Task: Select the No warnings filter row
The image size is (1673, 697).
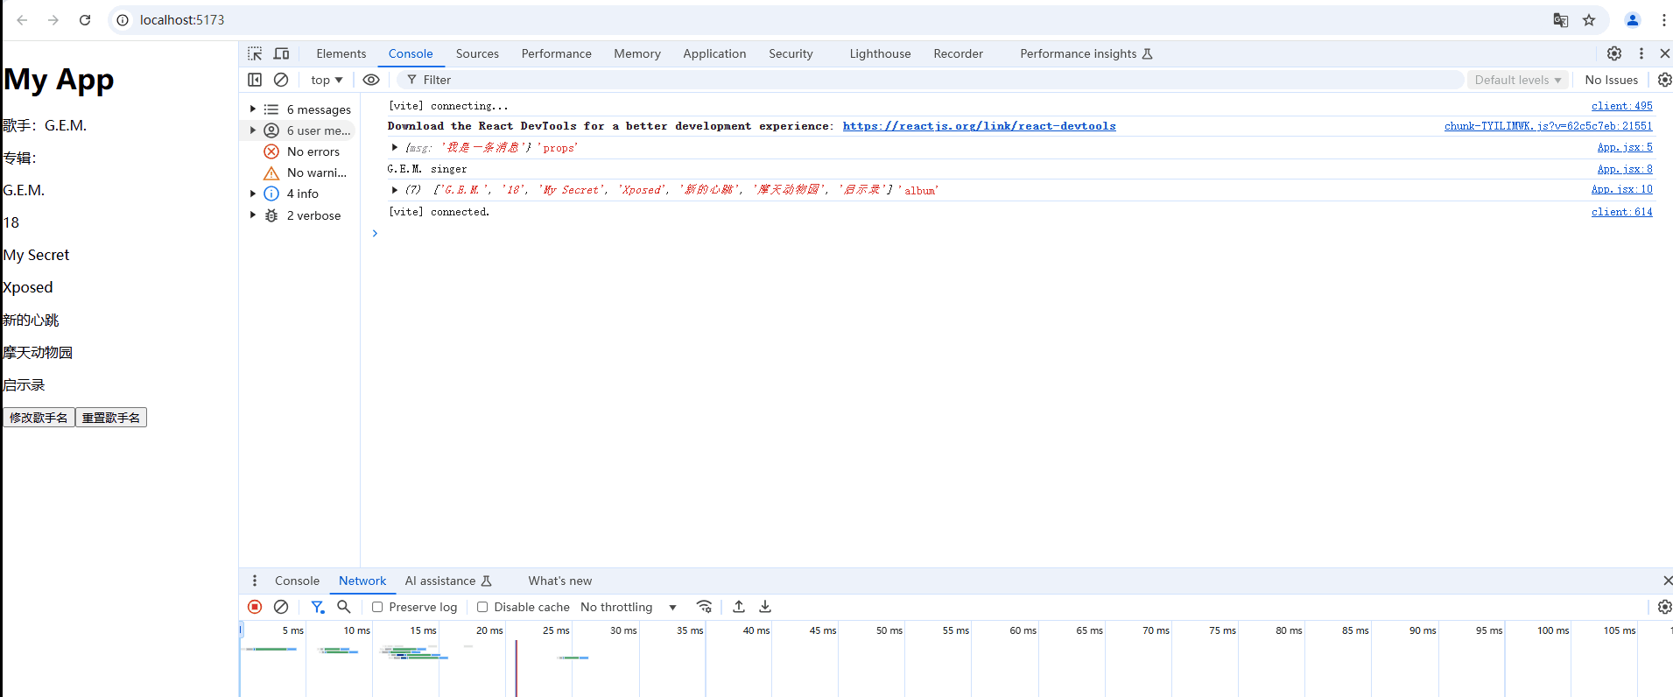Action: tap(299, 172)
